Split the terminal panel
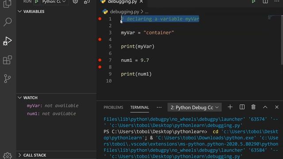Image resolution: width=283 pixels, height=159 pixels. (x=242, y=107)
